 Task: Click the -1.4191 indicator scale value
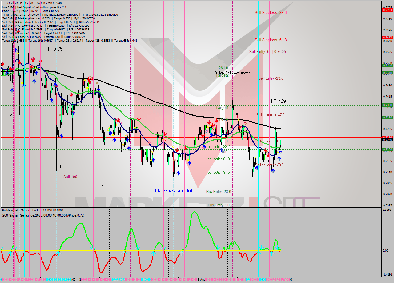tap(387, 275)
